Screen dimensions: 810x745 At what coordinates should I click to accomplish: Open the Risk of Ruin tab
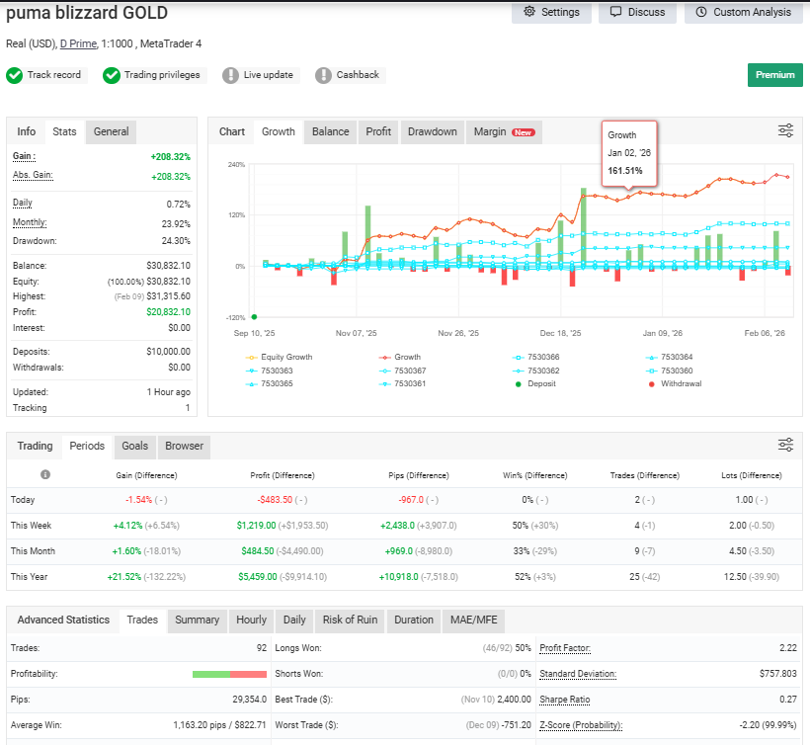[x=350, y=620]
